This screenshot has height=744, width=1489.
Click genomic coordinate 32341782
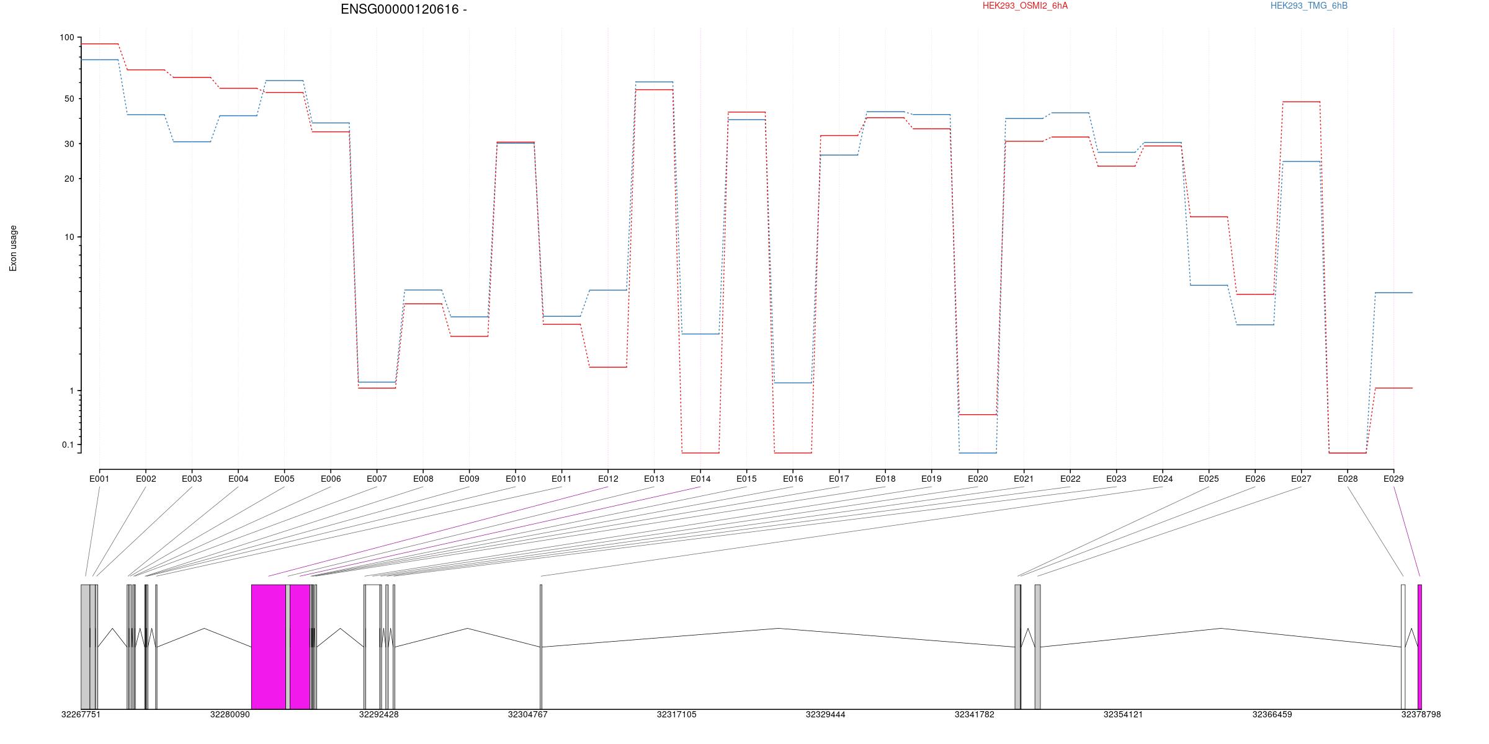pyautogui.click(x=974, y=715)
